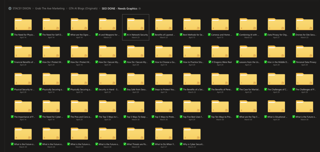The height and width of the screenshot is (152, 320).
Task: Open the 'Benefits of Layered ...' folder icon
Action: point(164,24)
